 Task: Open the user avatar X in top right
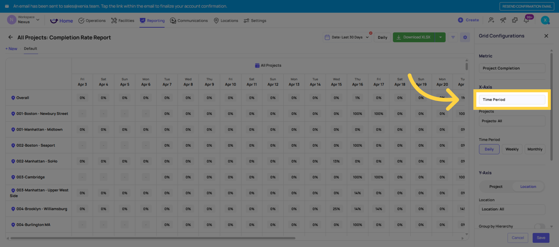click(545, 20)
